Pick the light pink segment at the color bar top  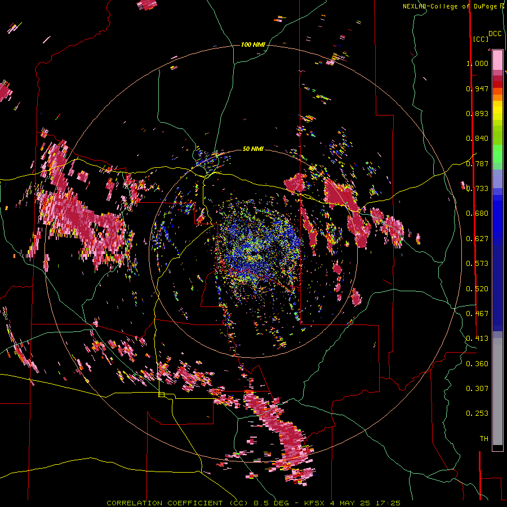tap(497, 60)
